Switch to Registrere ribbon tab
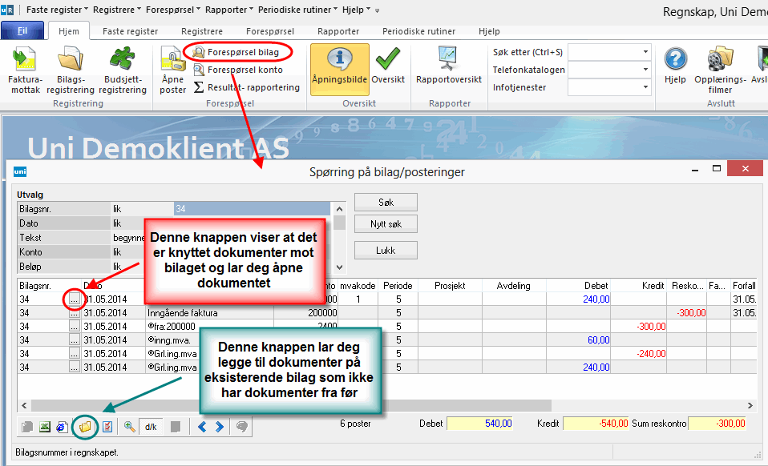768x466 pixels. pyautogui.click(x=202, y=31)
